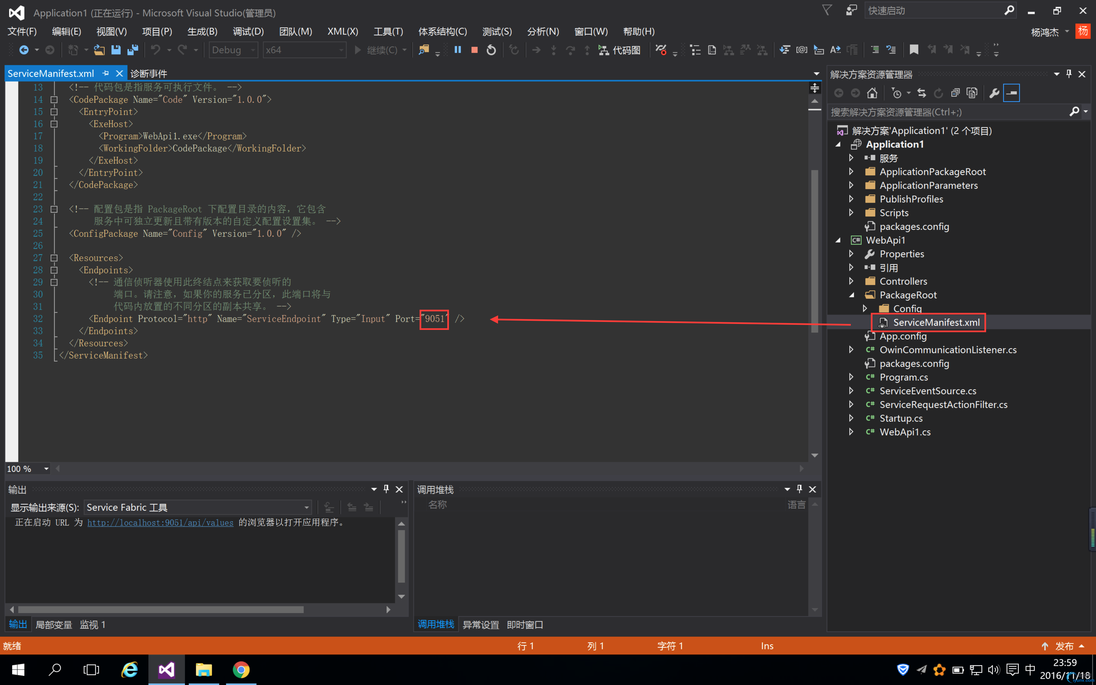Open Internet Explorer from the taskbar
Screen dimensions: 1096x685
pyautogui.click(x=130, y=670)
